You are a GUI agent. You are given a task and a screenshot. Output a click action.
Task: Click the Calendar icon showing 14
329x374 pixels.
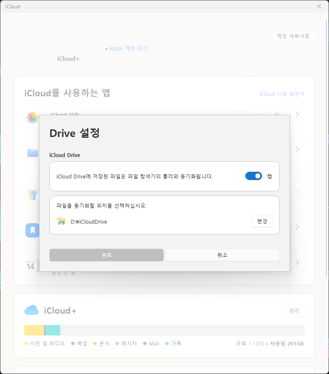31,265
